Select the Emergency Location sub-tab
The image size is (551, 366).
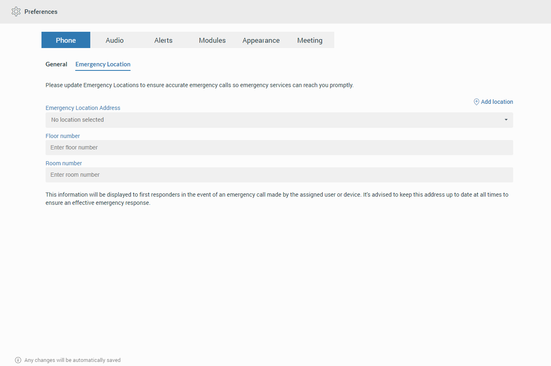[103, 64]
